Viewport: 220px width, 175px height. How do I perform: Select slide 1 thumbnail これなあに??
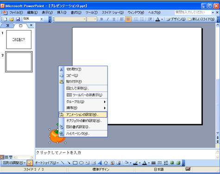pos(19,39)
